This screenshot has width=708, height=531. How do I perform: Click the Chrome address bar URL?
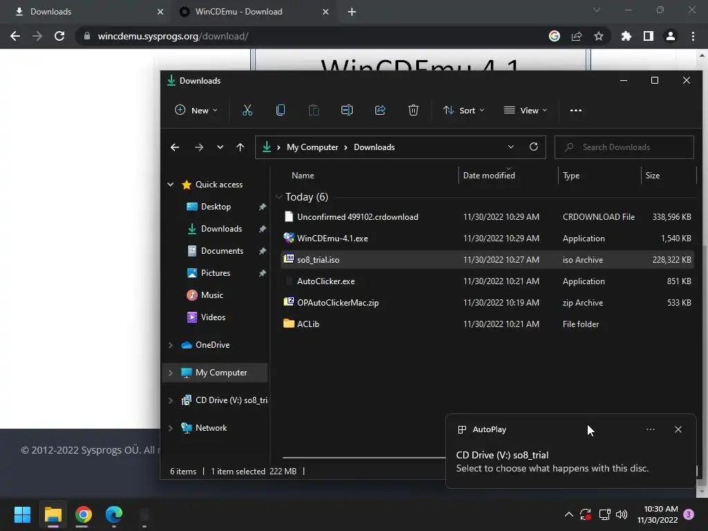tap(173, 36)
